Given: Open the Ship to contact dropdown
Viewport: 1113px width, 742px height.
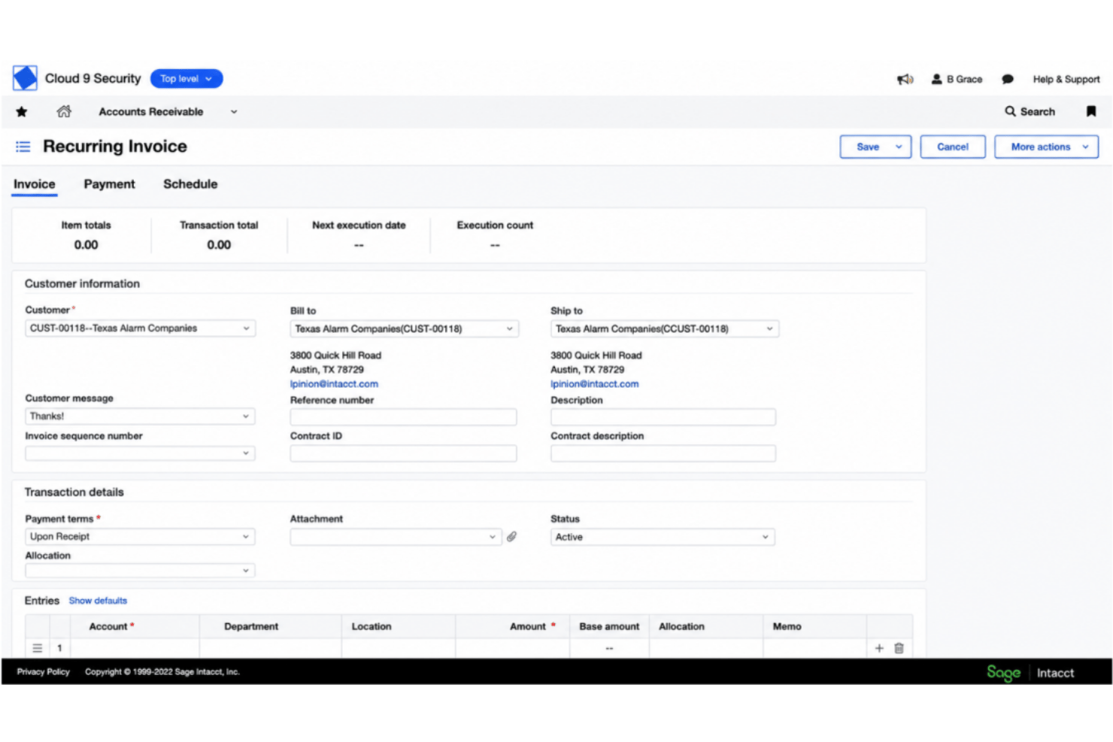Looking at the screenshot, I should pos(664,329).
